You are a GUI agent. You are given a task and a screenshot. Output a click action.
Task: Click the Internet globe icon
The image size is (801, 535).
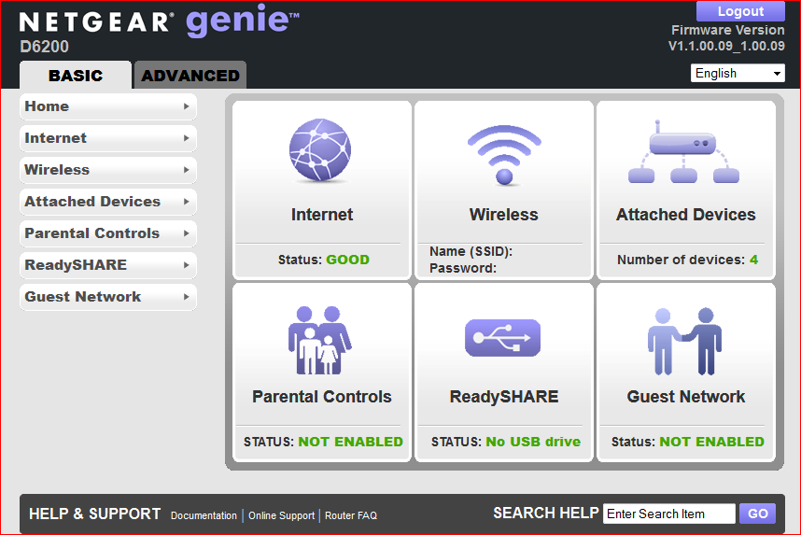(320, 150)
